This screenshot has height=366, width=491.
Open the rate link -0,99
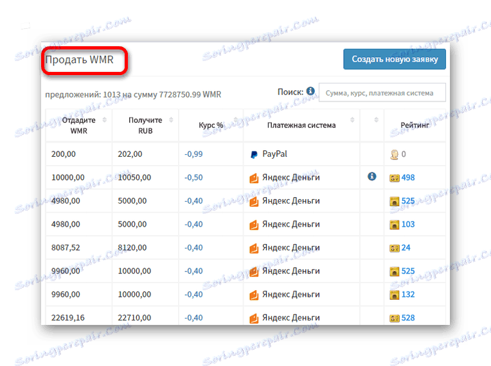point(193,154)
